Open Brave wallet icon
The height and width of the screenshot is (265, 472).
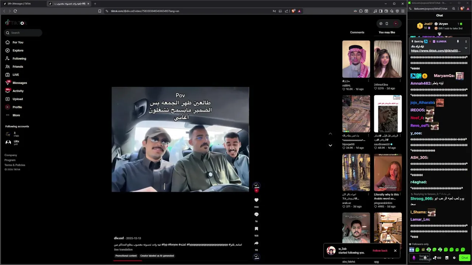[386, 11]
